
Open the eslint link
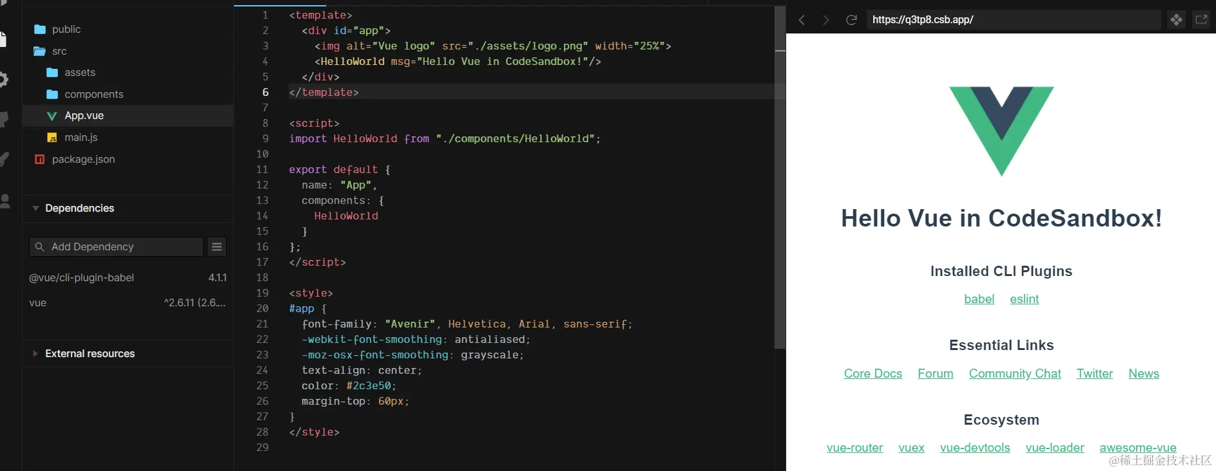pos(1024,299)
